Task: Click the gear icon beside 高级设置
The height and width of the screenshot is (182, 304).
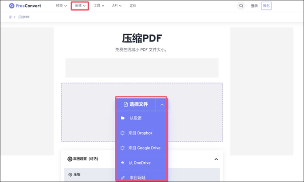Action: tap(70, 159)
